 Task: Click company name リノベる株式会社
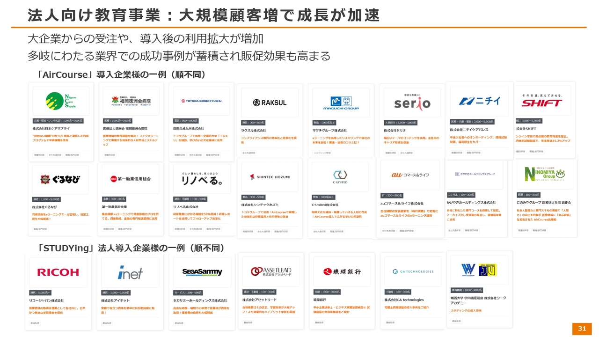186,206
